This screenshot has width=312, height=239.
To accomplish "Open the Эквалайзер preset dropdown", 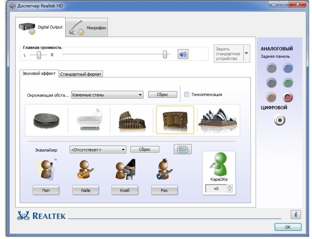I will coord(98,149).
